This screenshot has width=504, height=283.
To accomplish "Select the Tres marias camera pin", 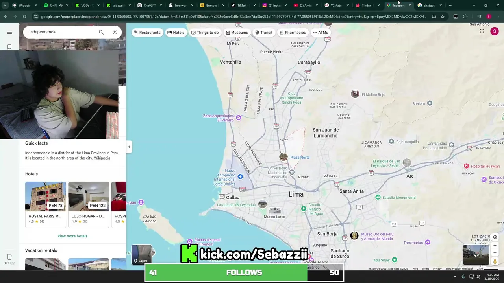I will pos(427,243).
